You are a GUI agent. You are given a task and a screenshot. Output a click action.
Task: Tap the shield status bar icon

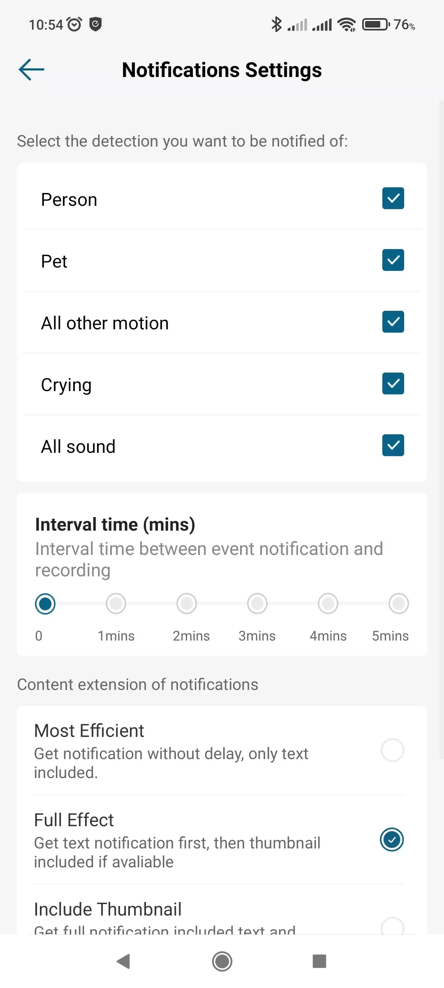point(95,24)
